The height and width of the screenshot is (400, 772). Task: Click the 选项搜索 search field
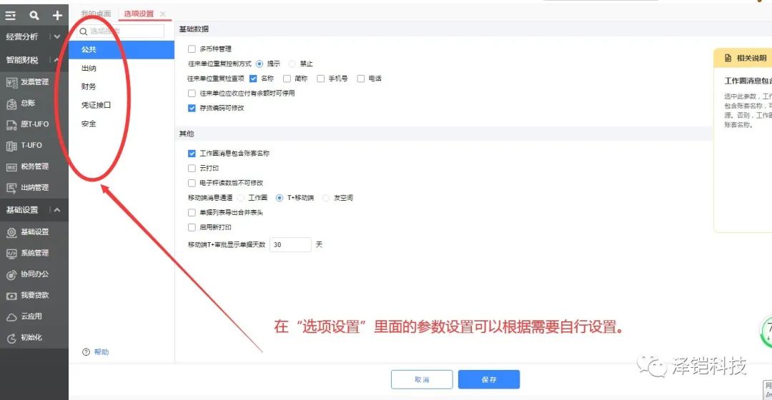[121, 31]
